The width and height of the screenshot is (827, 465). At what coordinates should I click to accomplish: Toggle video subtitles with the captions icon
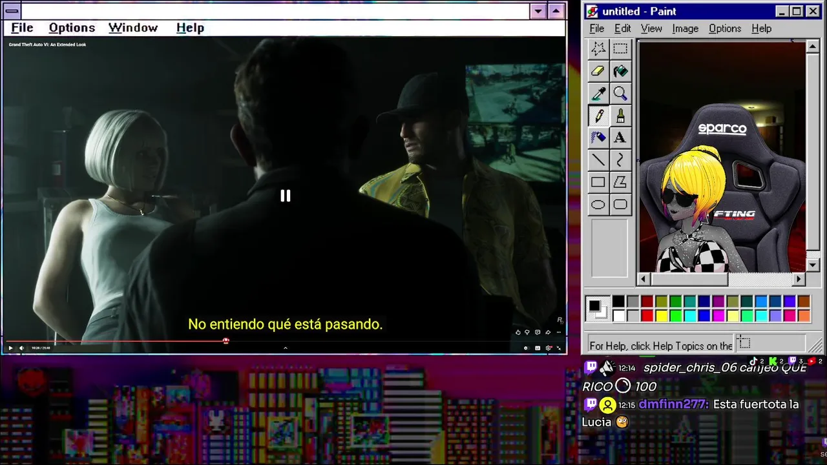pyautogui.click(x=538, y=348)
